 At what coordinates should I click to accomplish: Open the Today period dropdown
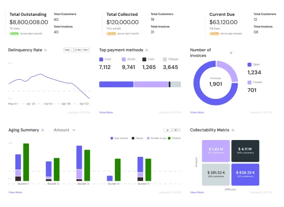(69, 50)
